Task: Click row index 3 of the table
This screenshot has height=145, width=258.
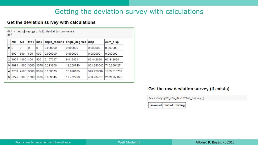Action: point(9,65)
